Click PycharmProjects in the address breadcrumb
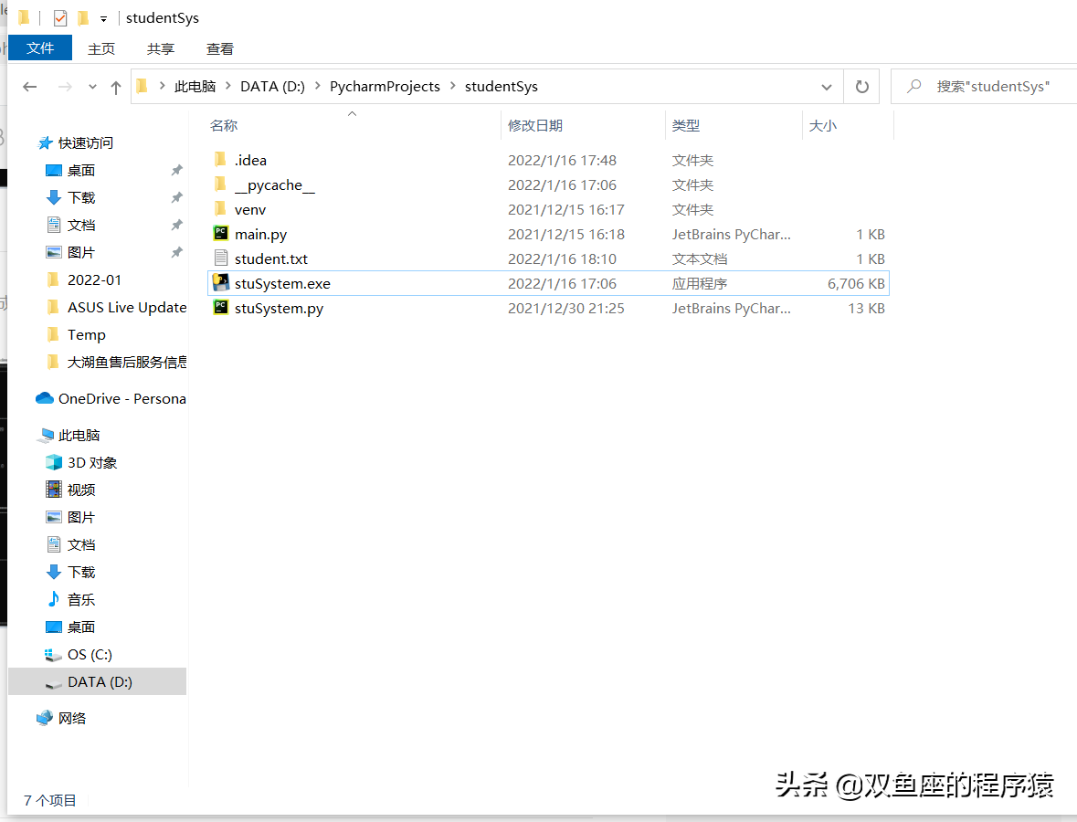This screenshot has height=822, width=1077. tap(385, 87)
